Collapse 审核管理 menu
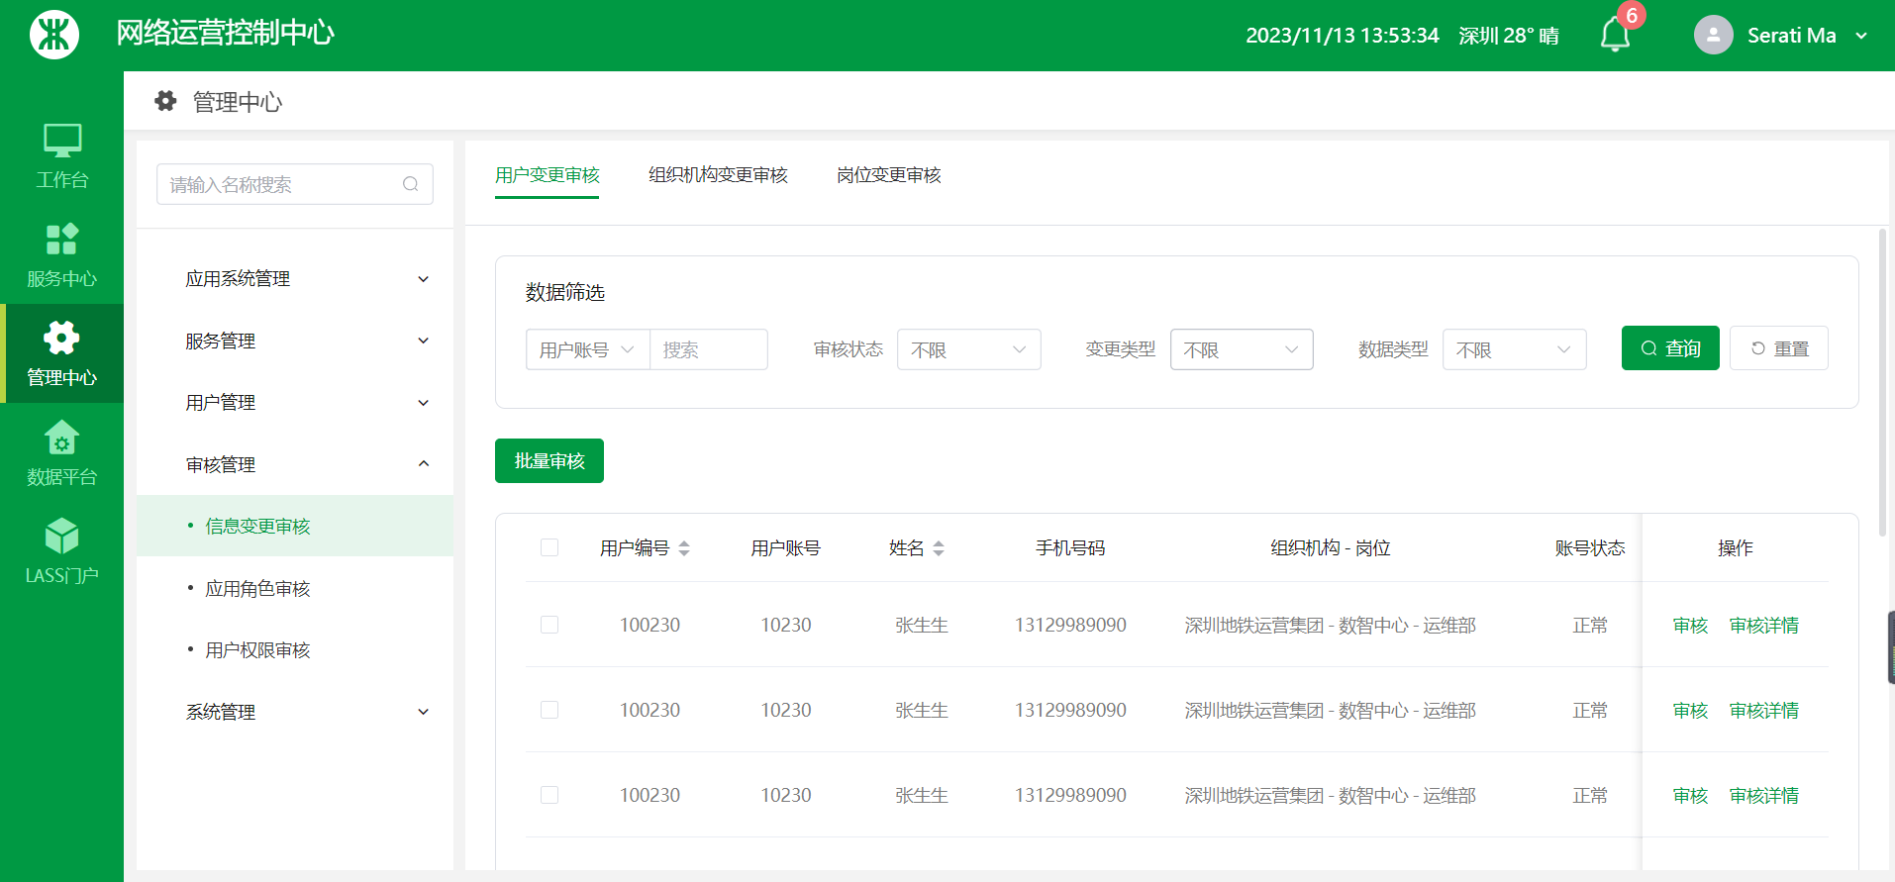Image resolution: width=1895 pixels, height=882 pixels. (295, 464)
